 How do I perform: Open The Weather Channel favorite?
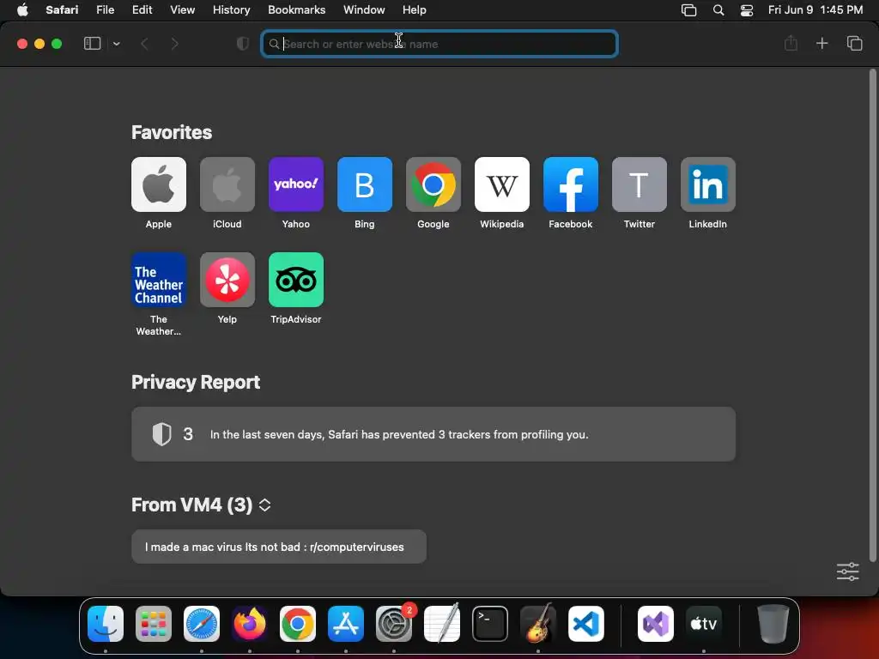[159, 280]
